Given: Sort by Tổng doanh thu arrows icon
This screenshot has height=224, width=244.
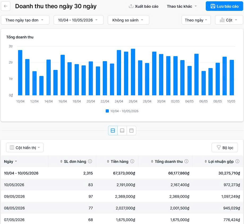Looking at the screenshot, I should (152, 162).
